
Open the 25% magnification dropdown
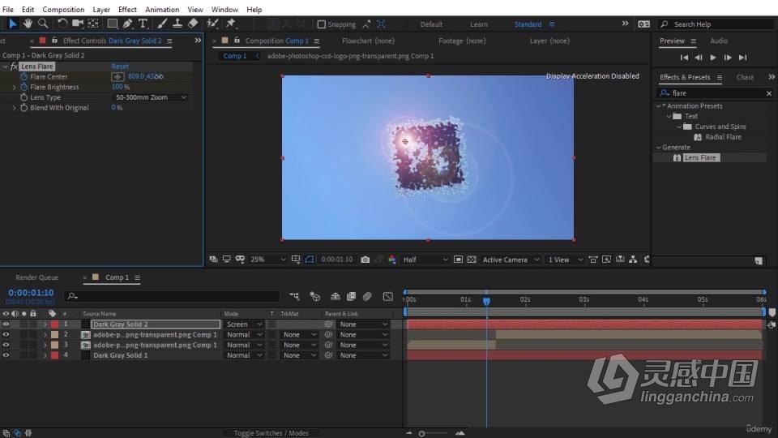coord(268,260)
